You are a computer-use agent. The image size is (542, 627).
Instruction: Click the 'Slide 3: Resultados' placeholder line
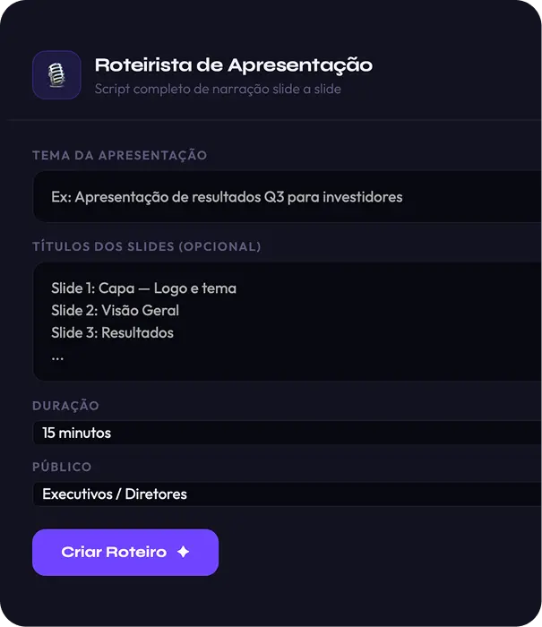[x=112, y=332]
